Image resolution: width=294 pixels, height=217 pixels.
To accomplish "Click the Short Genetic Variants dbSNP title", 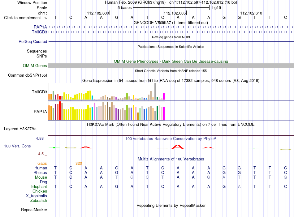I will [x=171, y=71].
